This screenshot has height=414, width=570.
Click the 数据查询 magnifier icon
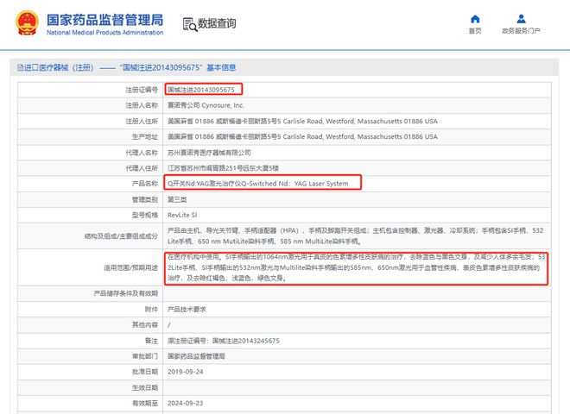tap(188, 24)
